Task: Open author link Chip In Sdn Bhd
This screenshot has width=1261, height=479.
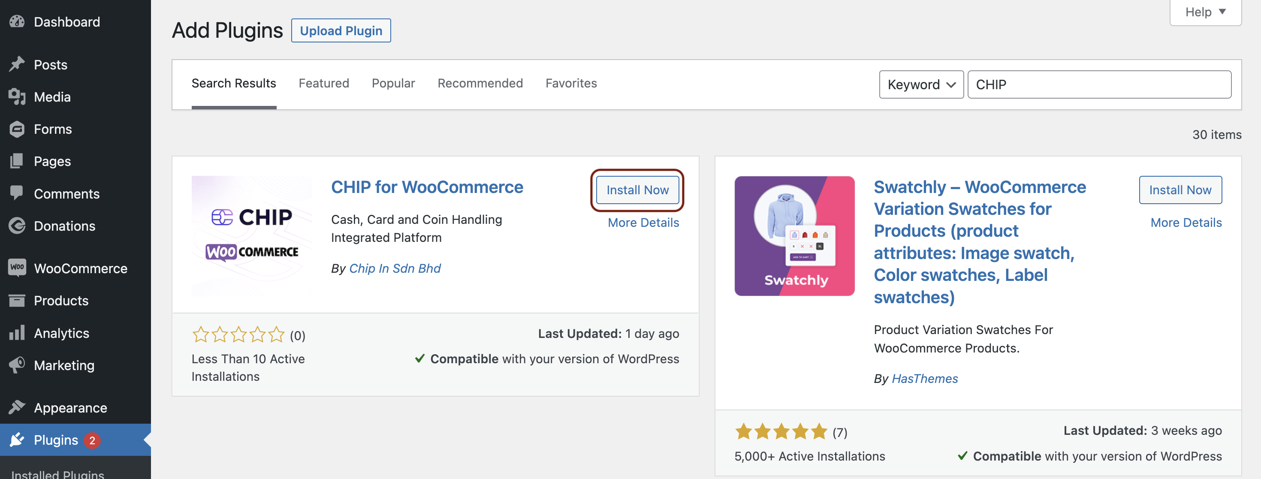Action: pyautogui.click(x=395, y=268)
